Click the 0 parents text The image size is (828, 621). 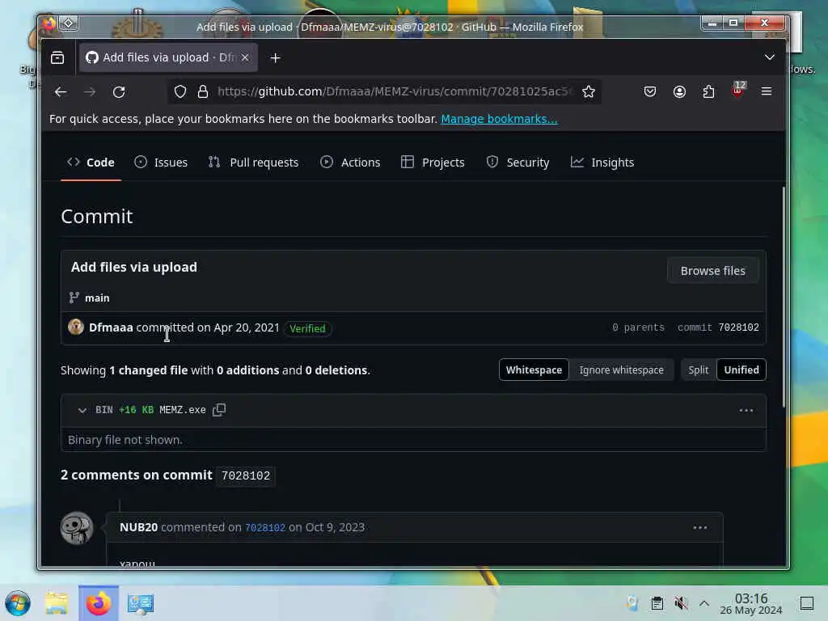pos(639,327)
